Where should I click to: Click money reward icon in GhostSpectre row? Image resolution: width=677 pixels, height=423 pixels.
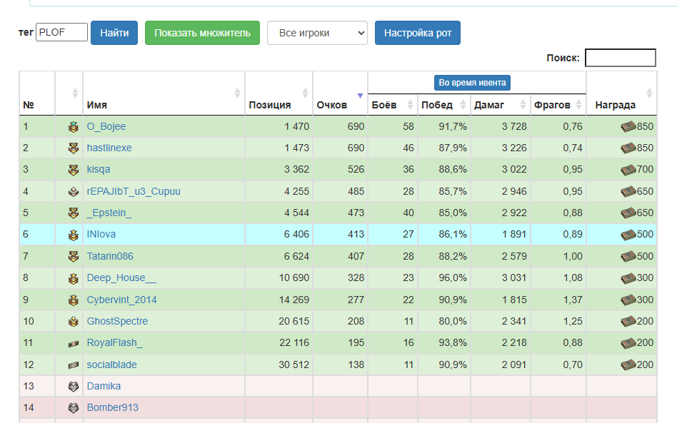[x=628, y=321]
